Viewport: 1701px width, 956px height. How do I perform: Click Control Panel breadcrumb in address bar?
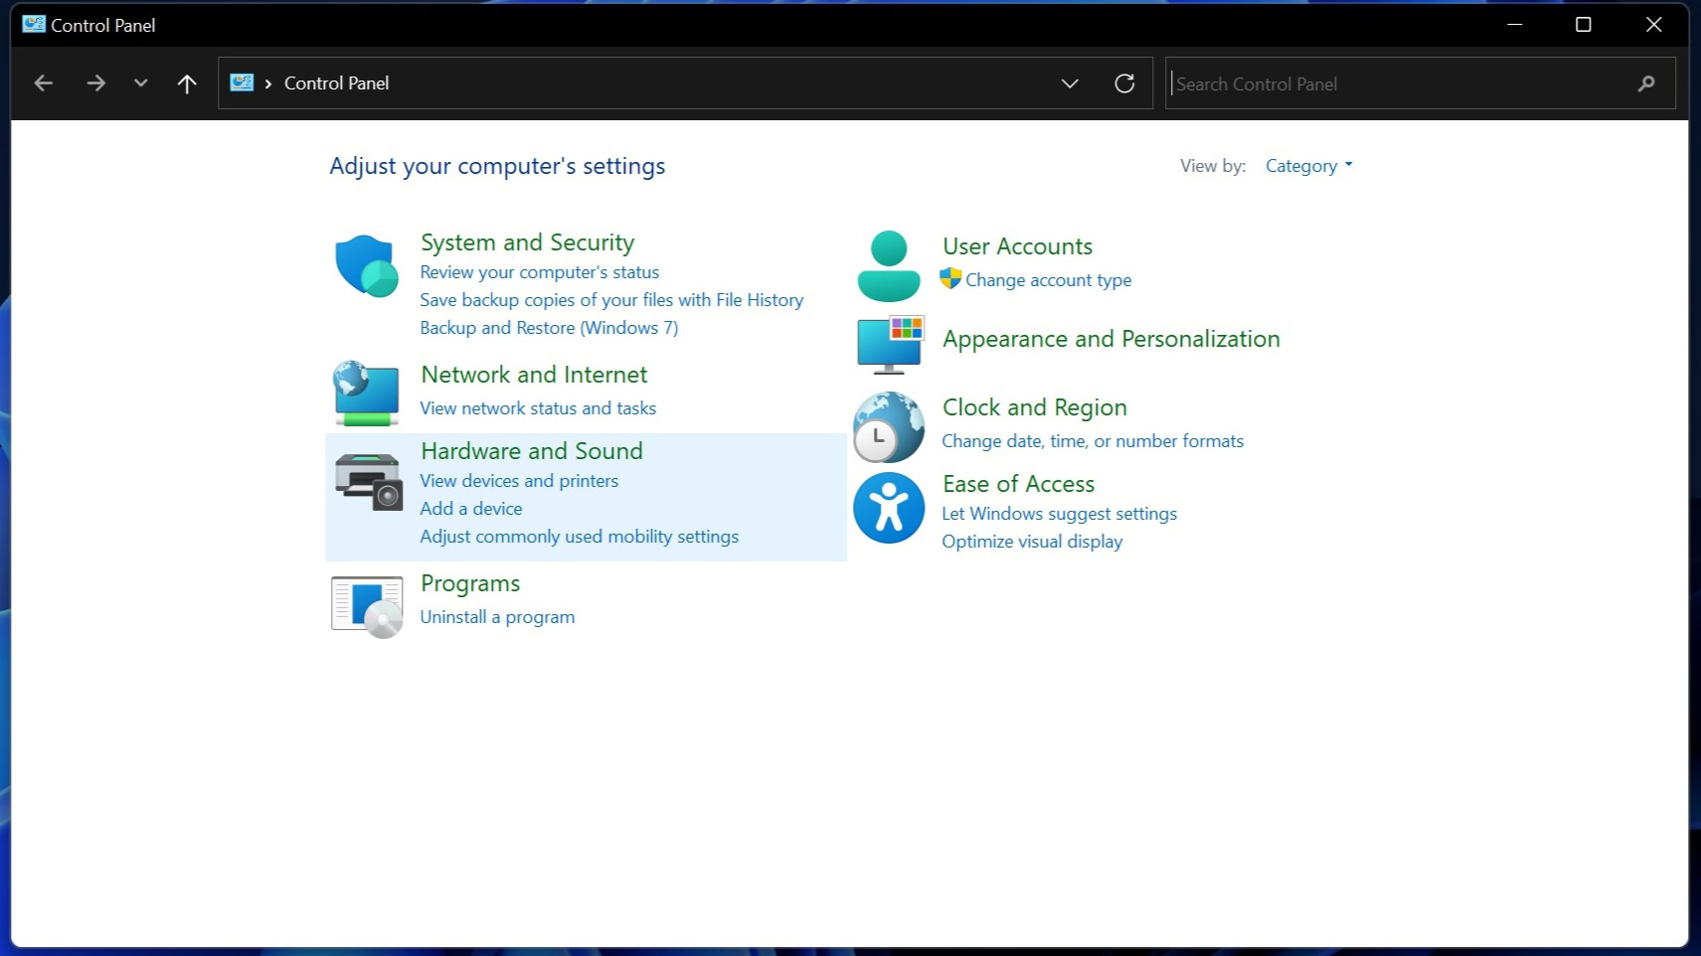[x=336, y=83]
